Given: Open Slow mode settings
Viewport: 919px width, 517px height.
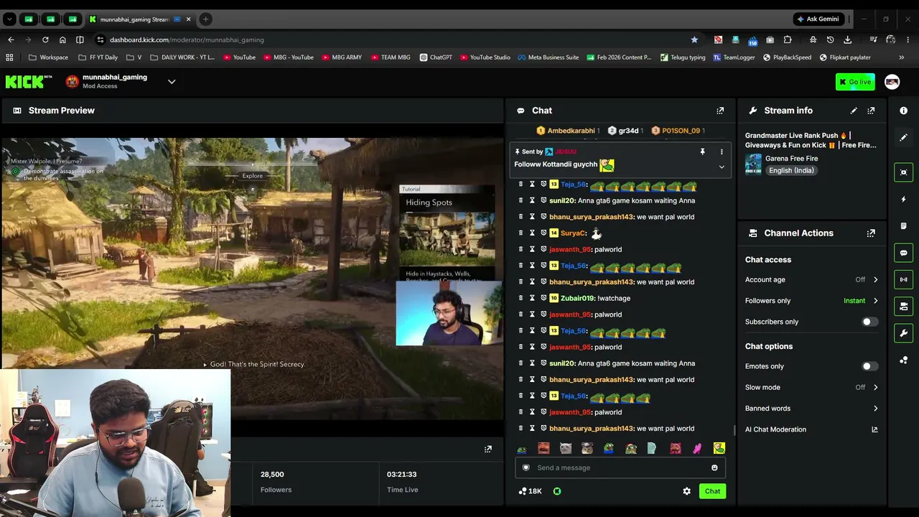Looking at the screenshot, I should pyautogui.click(x=812, y=388).
